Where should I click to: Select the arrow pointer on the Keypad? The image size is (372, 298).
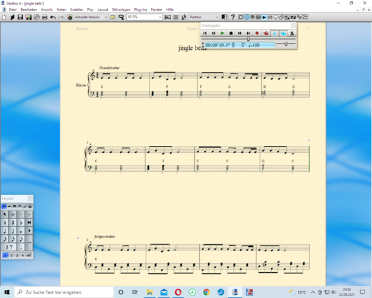click(5, 215)
